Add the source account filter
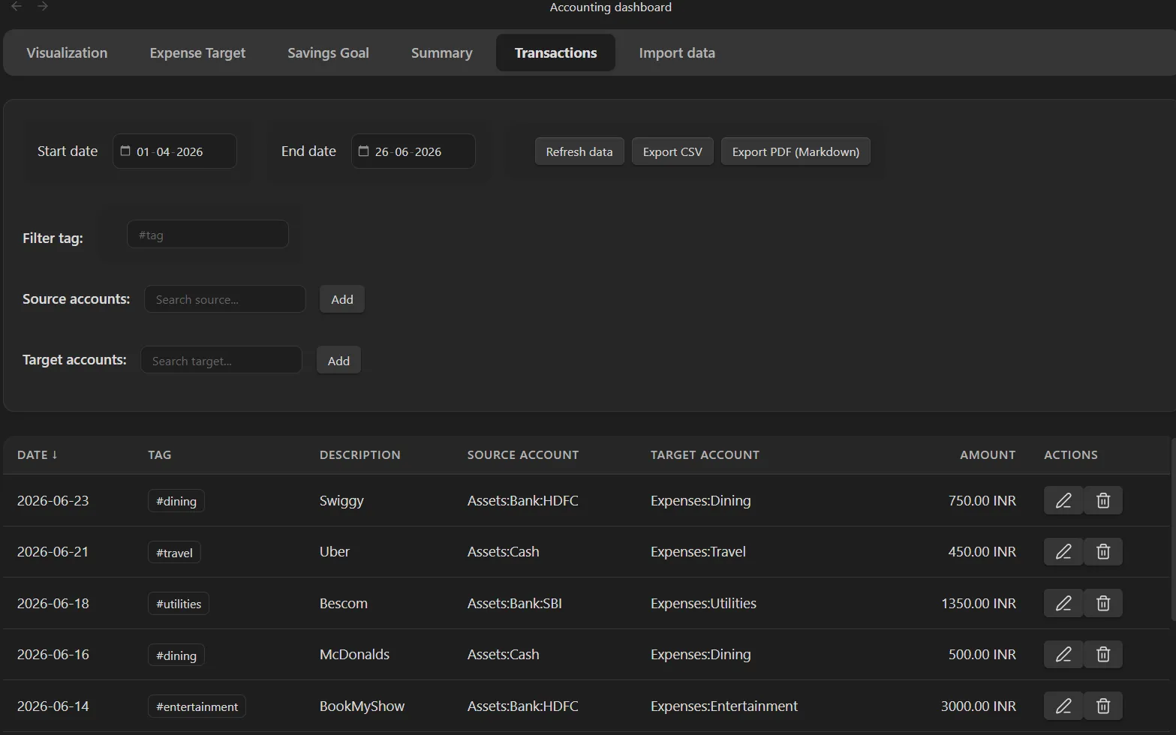The image size is (1176, 735). [342, 299]
